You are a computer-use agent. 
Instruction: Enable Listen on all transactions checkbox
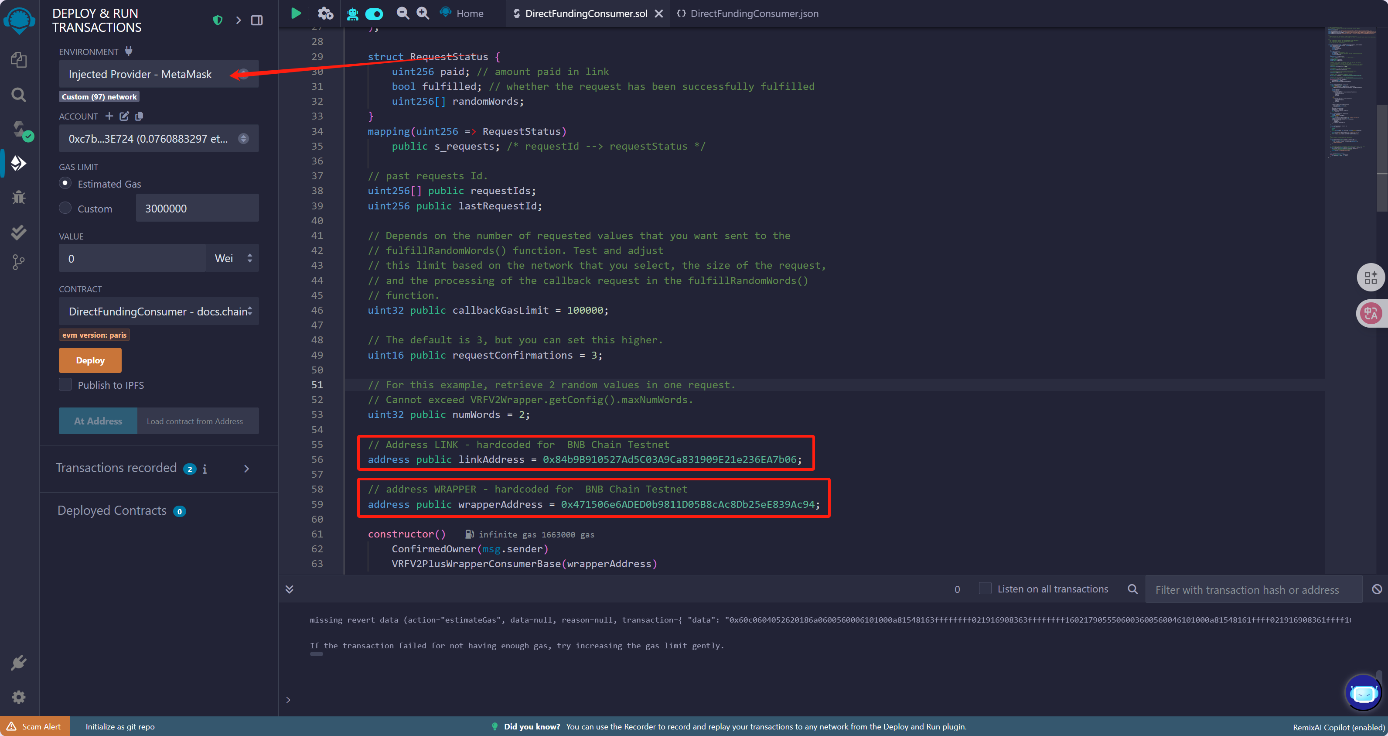coord(985,589)
